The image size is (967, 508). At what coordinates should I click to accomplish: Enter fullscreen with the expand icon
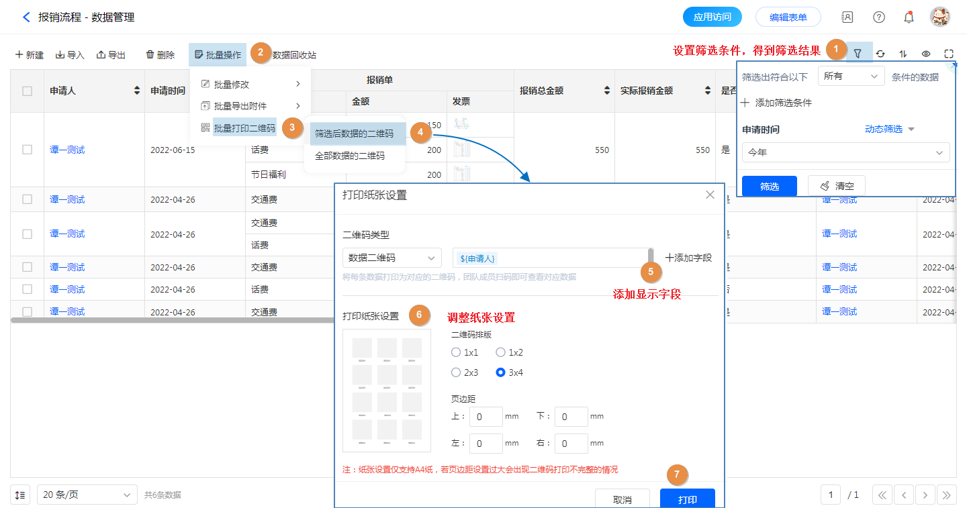tap(949, 54)
